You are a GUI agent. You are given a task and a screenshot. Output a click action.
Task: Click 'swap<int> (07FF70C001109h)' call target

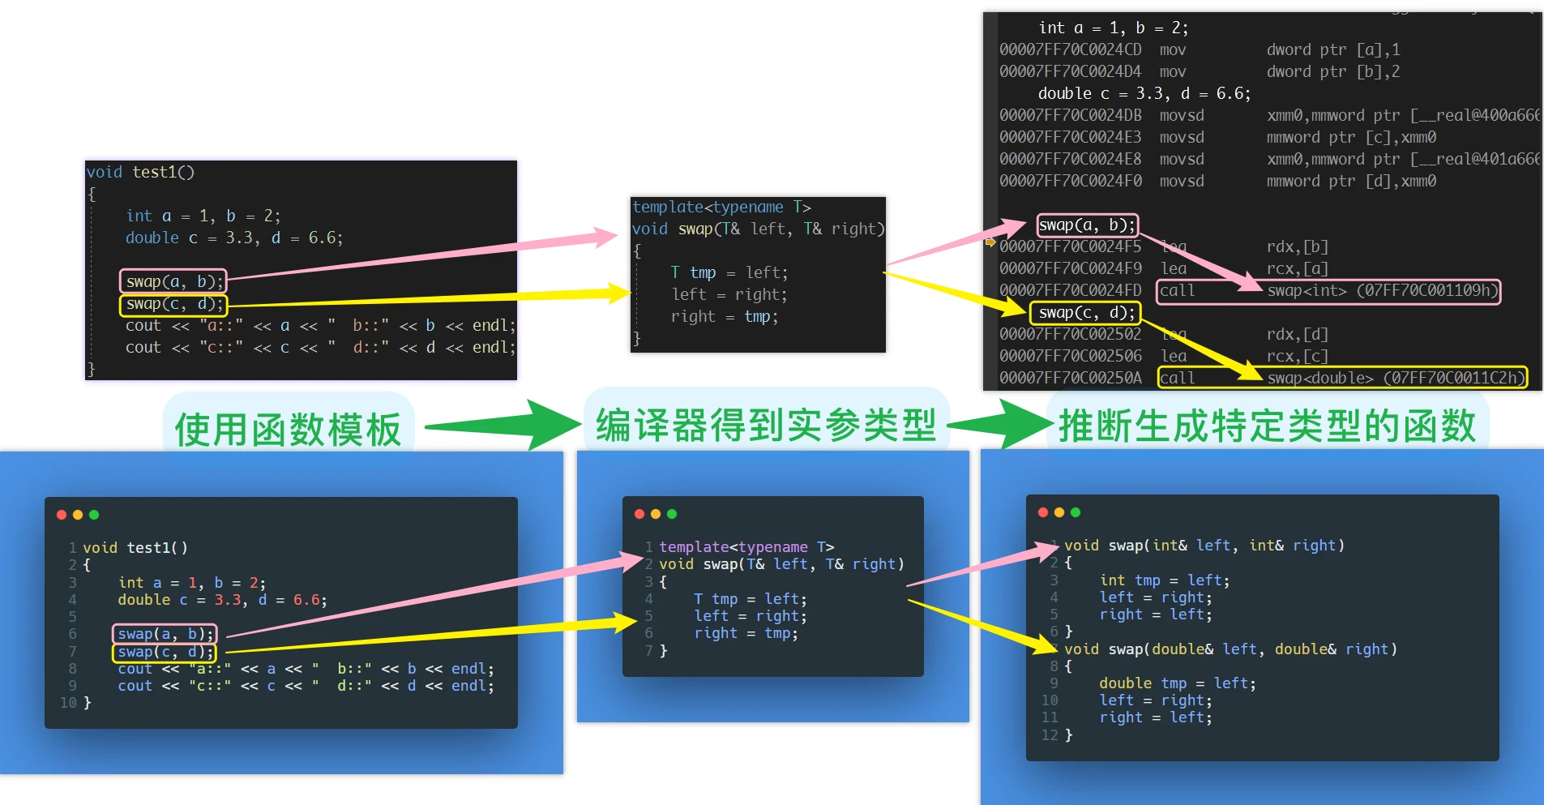1383,290
